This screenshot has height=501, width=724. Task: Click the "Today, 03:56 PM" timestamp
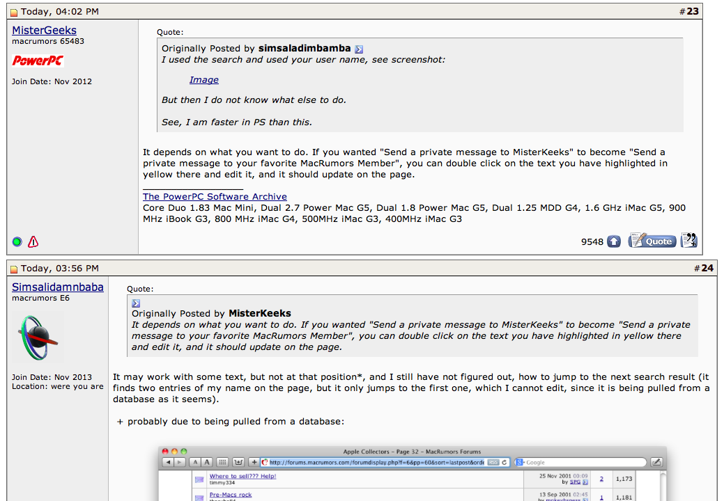[x=59, y=269]
